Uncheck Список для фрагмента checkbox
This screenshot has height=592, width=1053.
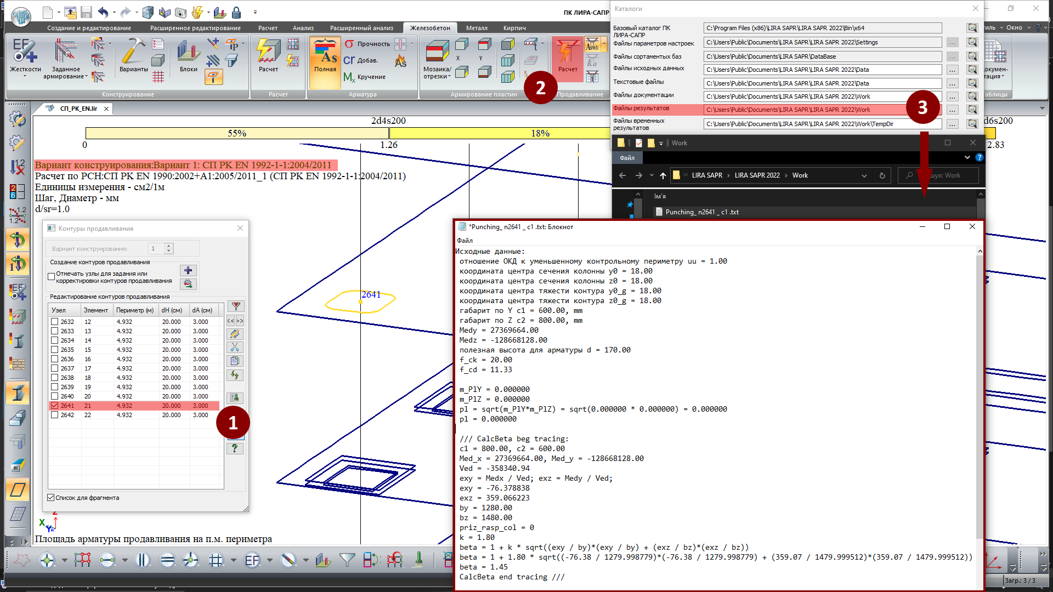click(x=51, y=498)
